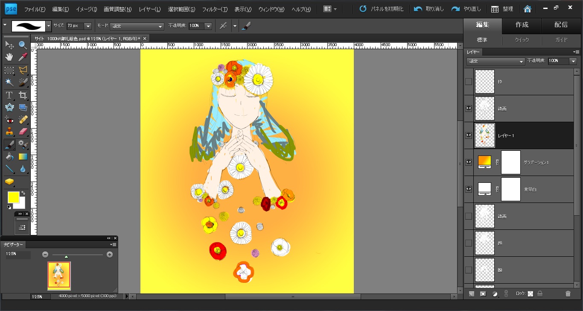Select the Horizontal Type tool
The image size is (583, 311).
tap(9, 95)
